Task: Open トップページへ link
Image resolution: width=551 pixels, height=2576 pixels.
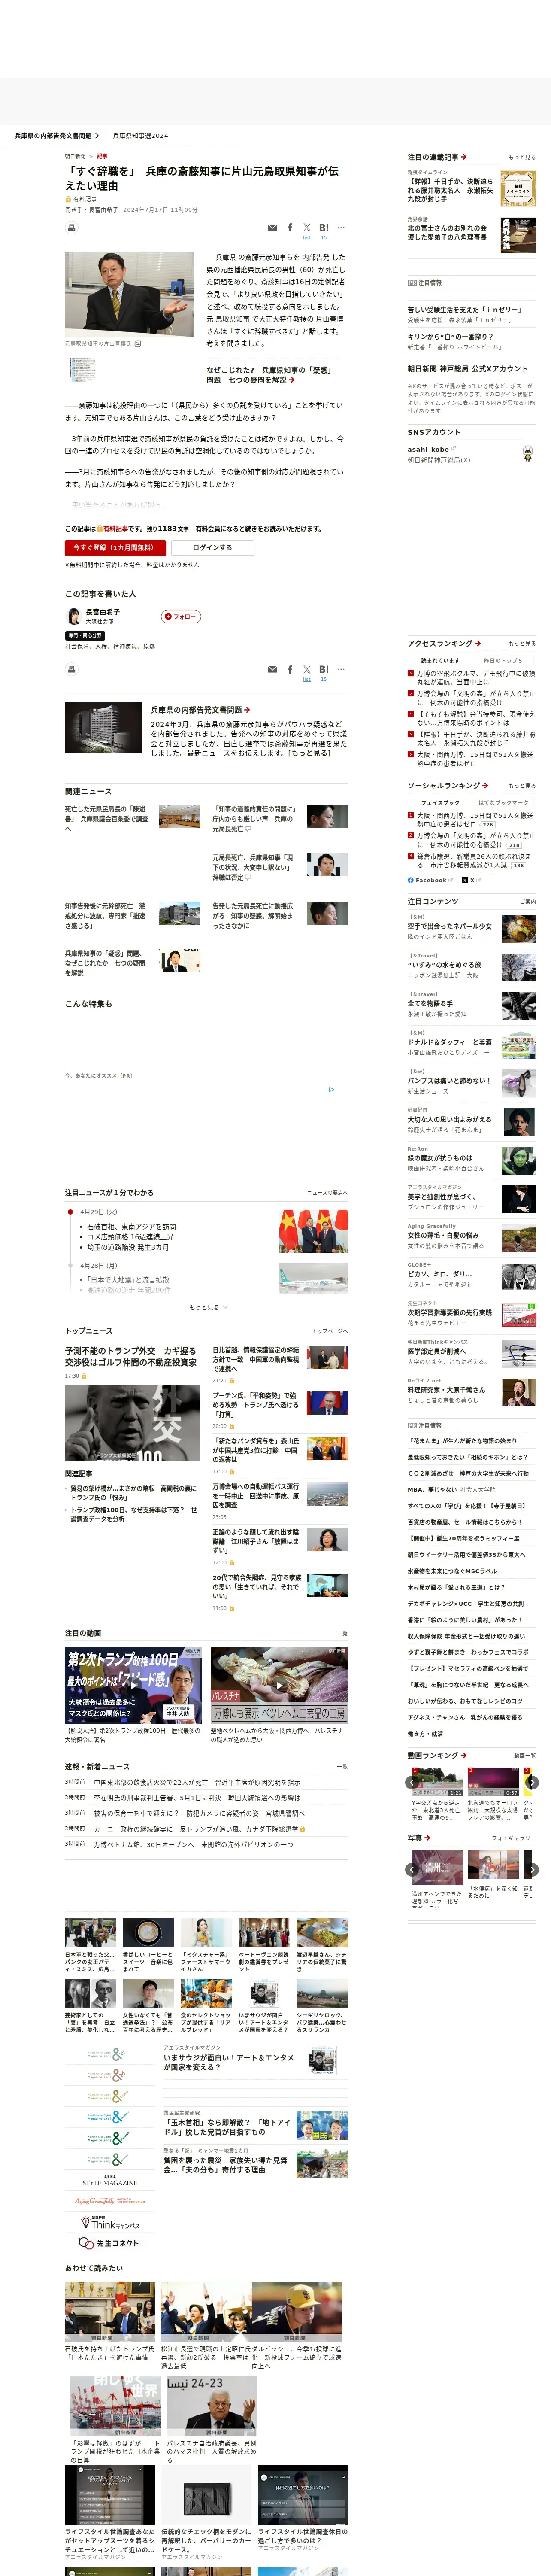Action: pos(330,1332)
